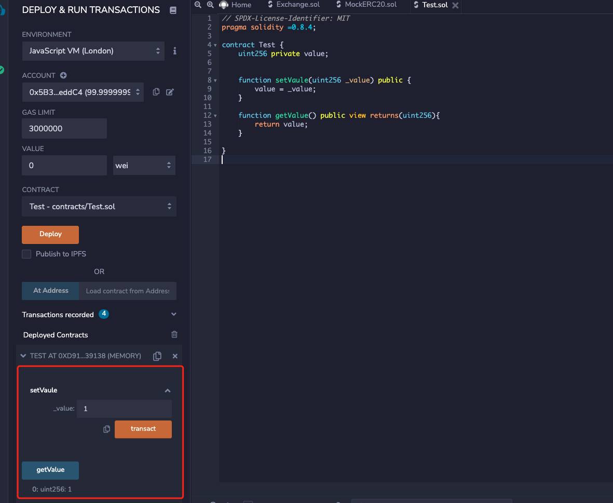
Task: Add a new account with plus icon
Action: [x=63, y=75]
